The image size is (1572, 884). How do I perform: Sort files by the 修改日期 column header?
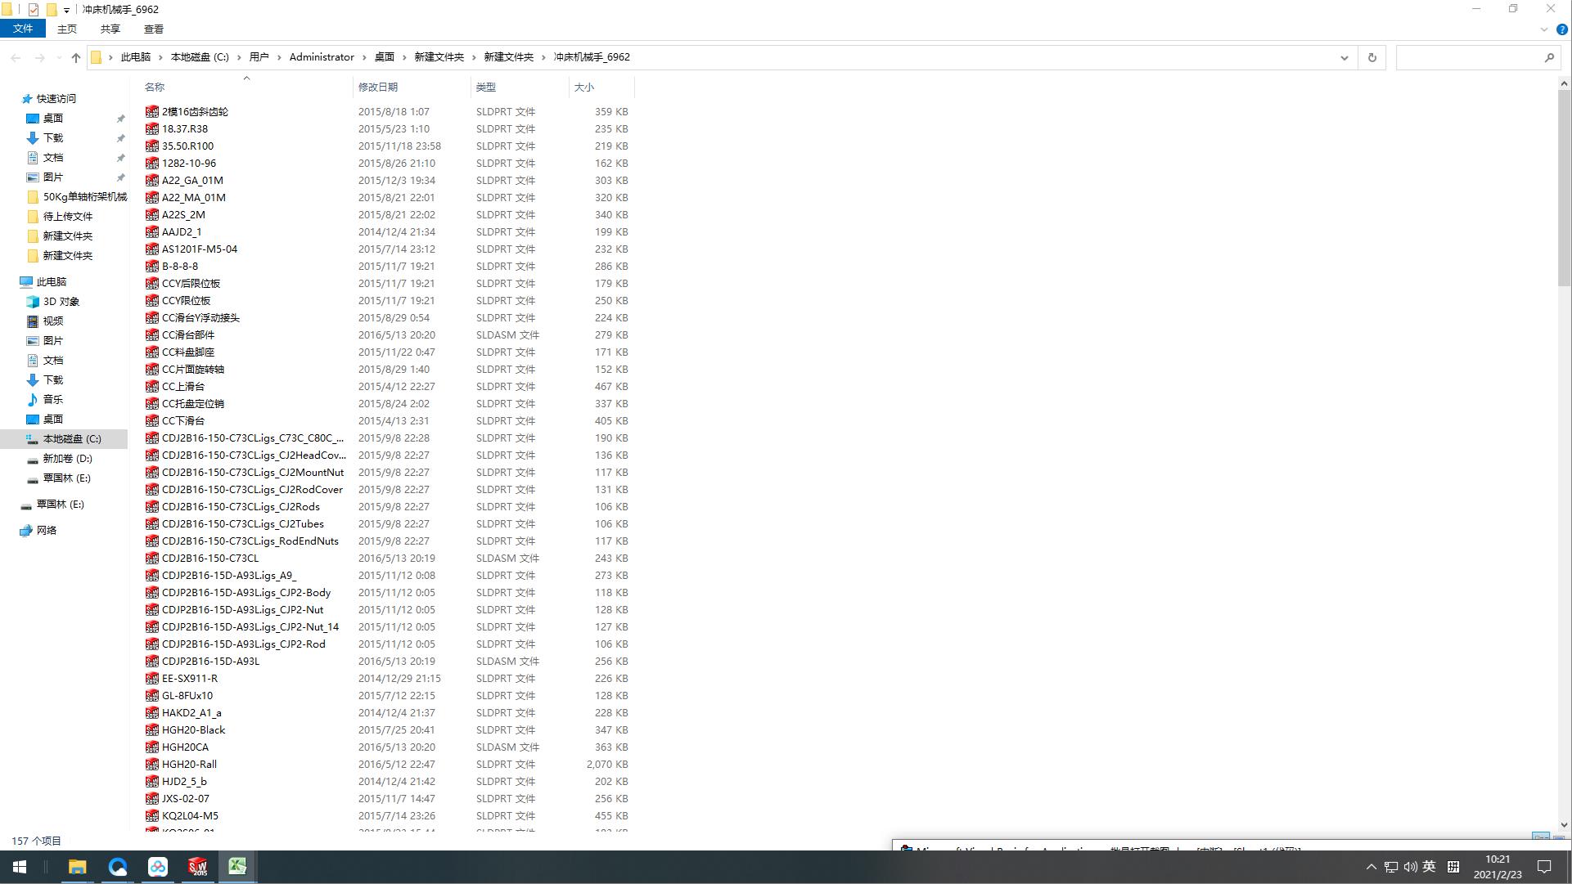[x=378, y=87]
